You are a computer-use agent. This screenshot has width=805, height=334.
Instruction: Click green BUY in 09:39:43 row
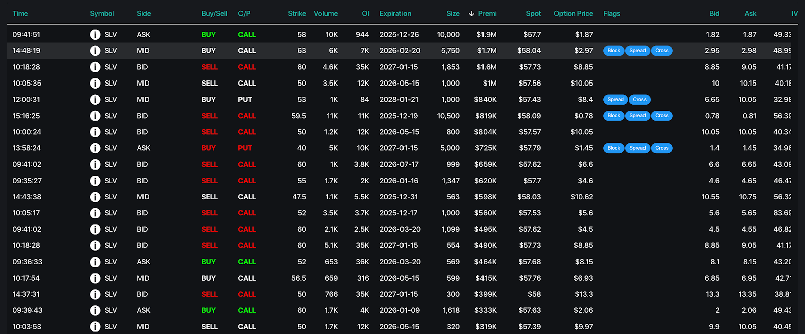(x=208, y=310)
